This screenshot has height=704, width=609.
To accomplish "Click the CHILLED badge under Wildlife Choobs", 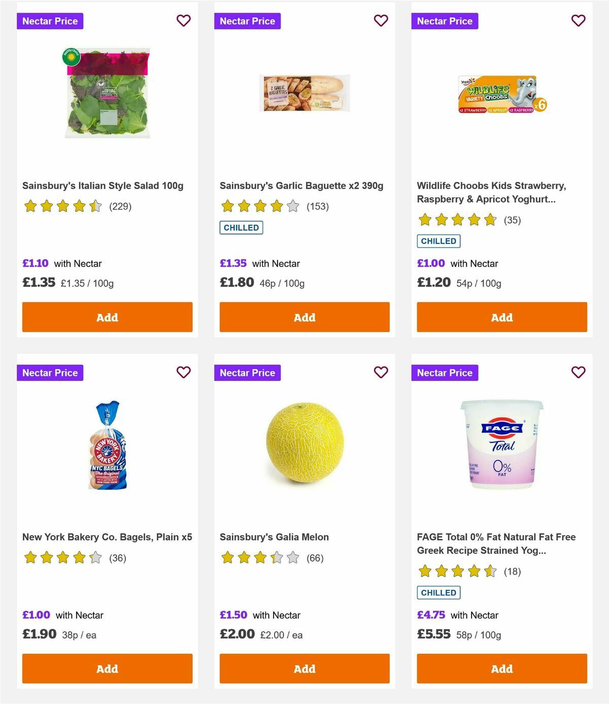I will pyautogui.click(x=438, y=241).
